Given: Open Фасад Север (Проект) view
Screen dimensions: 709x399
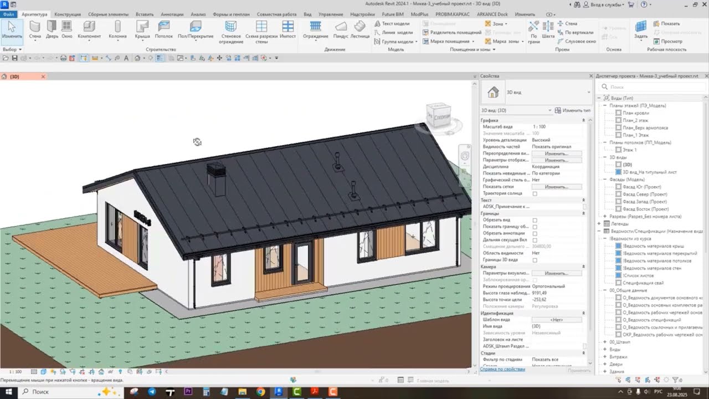Looking at the screenshot, I should click(645, 195).
